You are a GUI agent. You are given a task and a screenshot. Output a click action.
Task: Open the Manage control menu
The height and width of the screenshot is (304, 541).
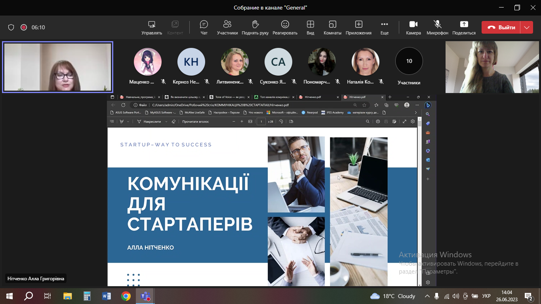pyautogui.click(x=151, y=27)
